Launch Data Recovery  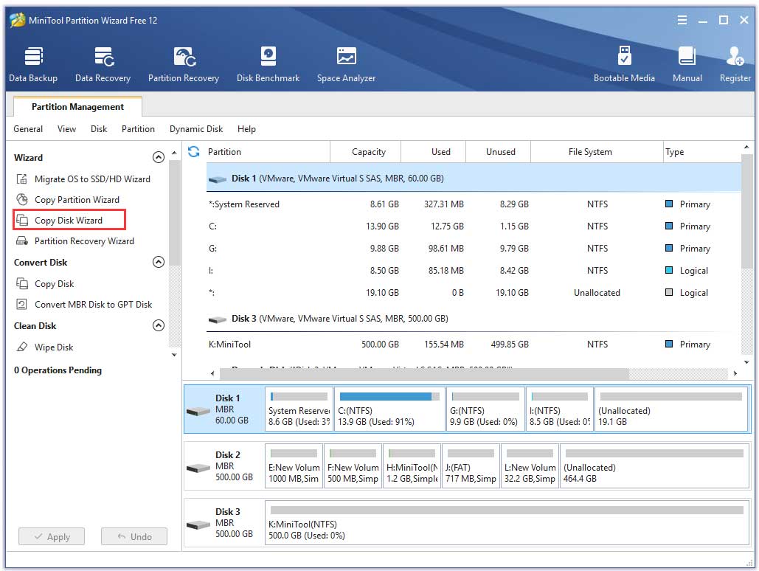click(103, 64)
